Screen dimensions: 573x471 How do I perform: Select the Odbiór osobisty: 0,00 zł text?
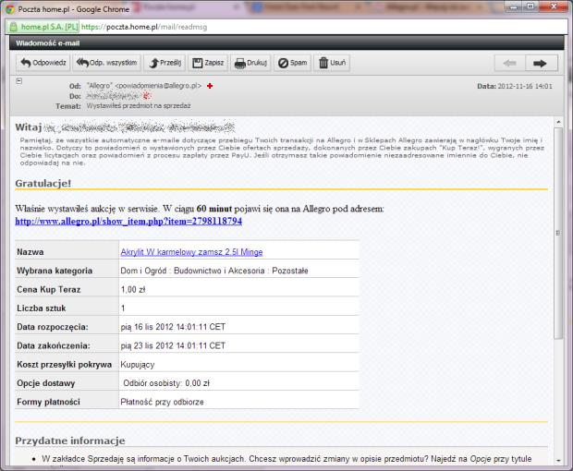pyautogui.click(x=166, y=383)
